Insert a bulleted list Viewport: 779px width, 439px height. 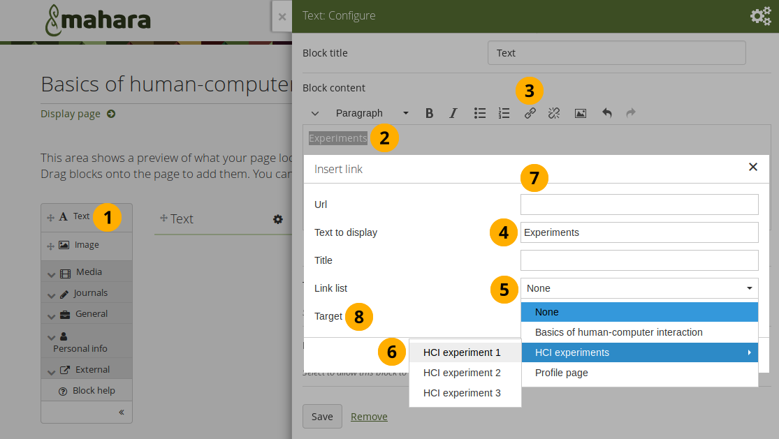480,113
